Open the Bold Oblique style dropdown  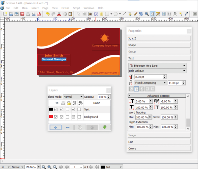coord(157,71)
